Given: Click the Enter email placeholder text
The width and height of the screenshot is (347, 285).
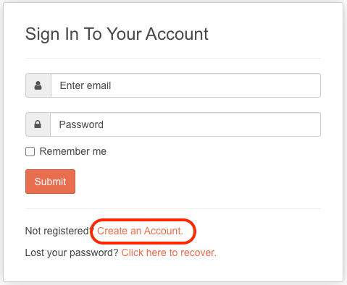Looking at the screenshot, I should tap(85, 85).
